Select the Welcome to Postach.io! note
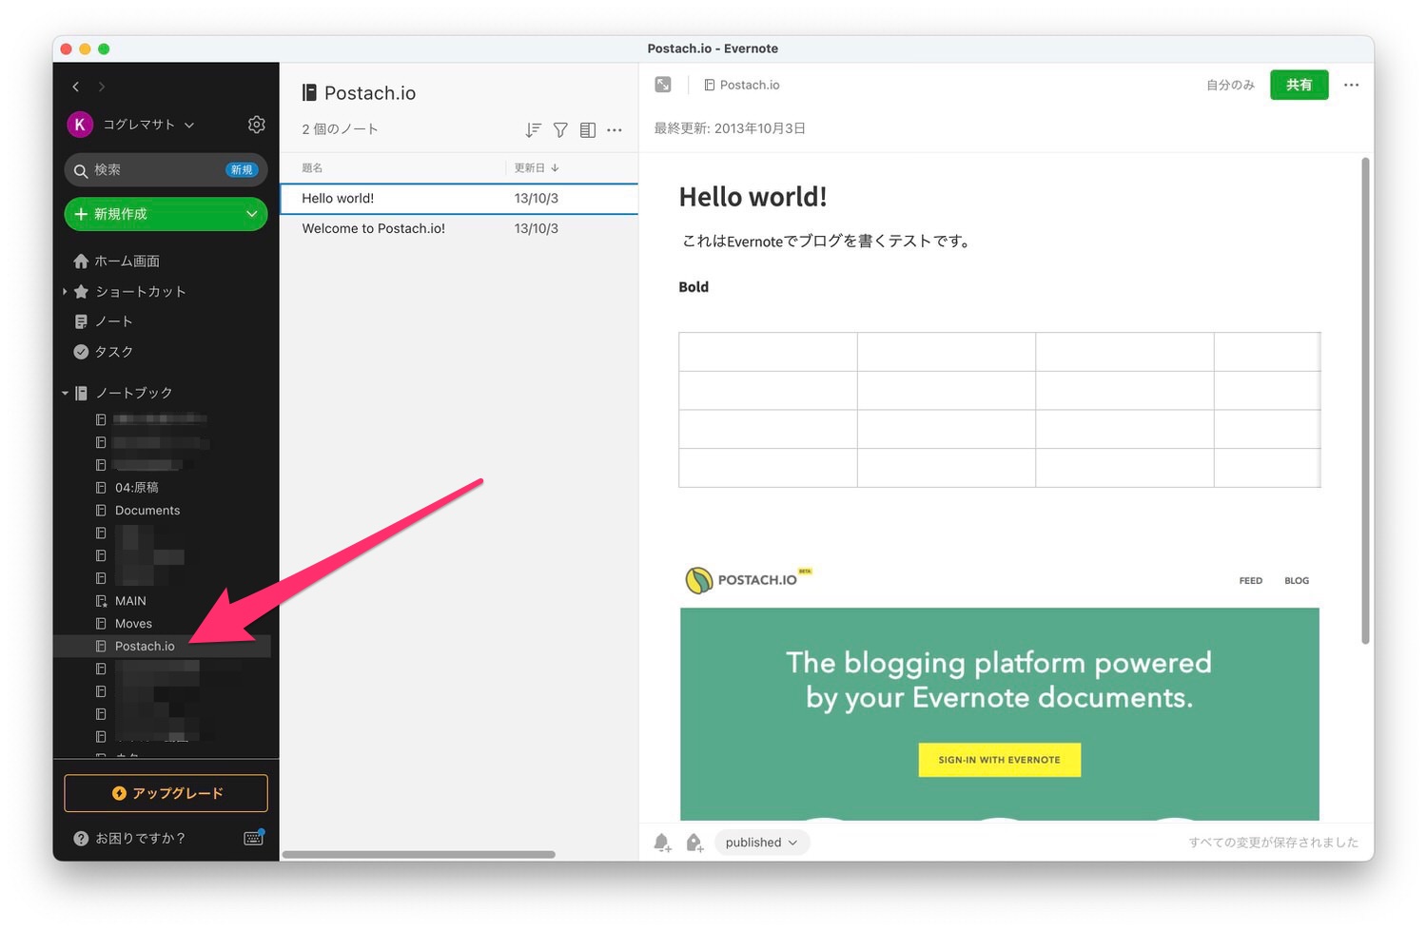The width and height of the screenshot is (1427, 931). pos(459,228)
